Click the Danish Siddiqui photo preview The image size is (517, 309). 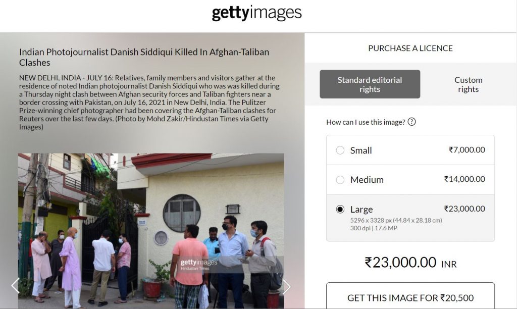(151, 231)
